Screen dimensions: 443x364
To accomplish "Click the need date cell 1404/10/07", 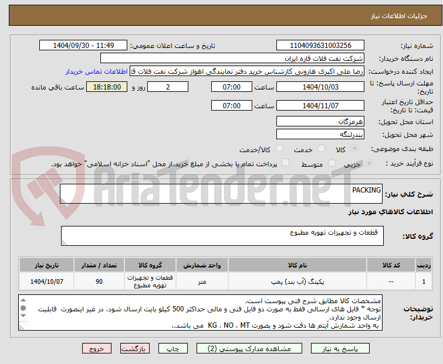I will pos(46,281).
